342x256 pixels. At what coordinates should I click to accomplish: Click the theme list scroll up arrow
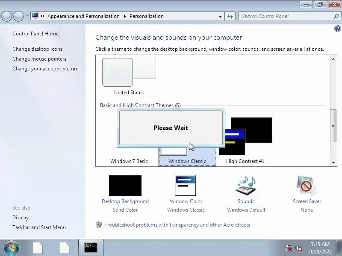[x=333, y=59]
